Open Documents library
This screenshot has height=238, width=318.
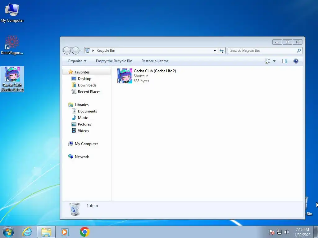click(87, 111)
